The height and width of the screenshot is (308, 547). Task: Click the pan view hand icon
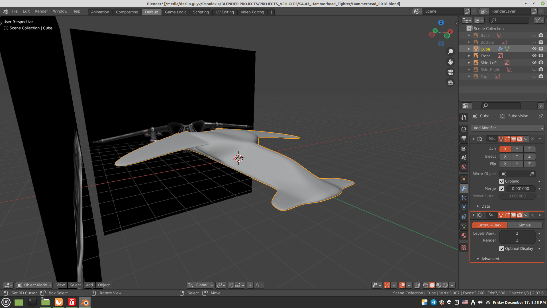450,62
